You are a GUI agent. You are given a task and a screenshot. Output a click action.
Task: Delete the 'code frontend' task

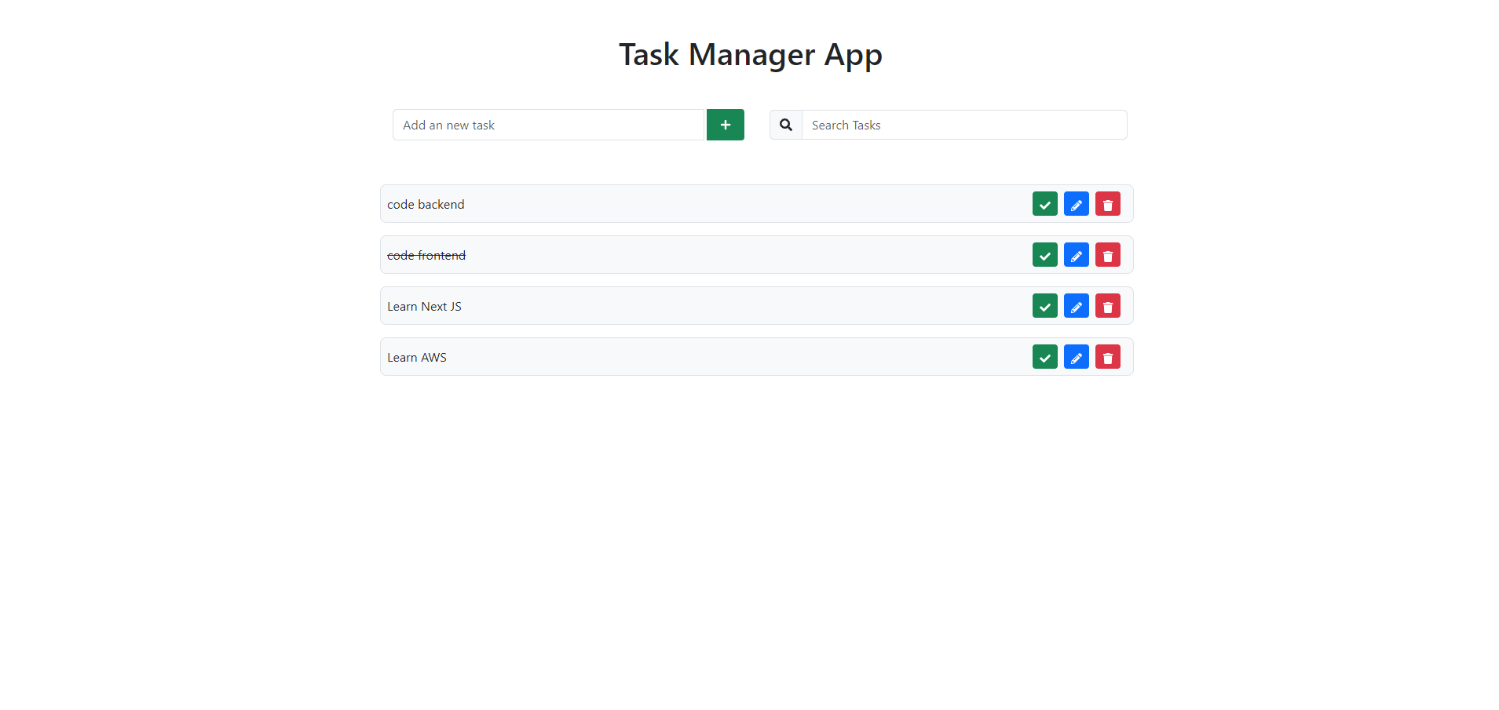click(x=1107, y=255)
